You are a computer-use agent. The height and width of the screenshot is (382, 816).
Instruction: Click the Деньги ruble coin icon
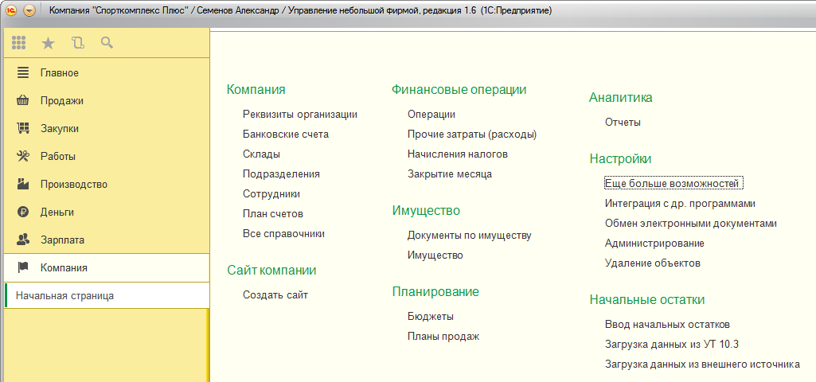pos(23,212)
